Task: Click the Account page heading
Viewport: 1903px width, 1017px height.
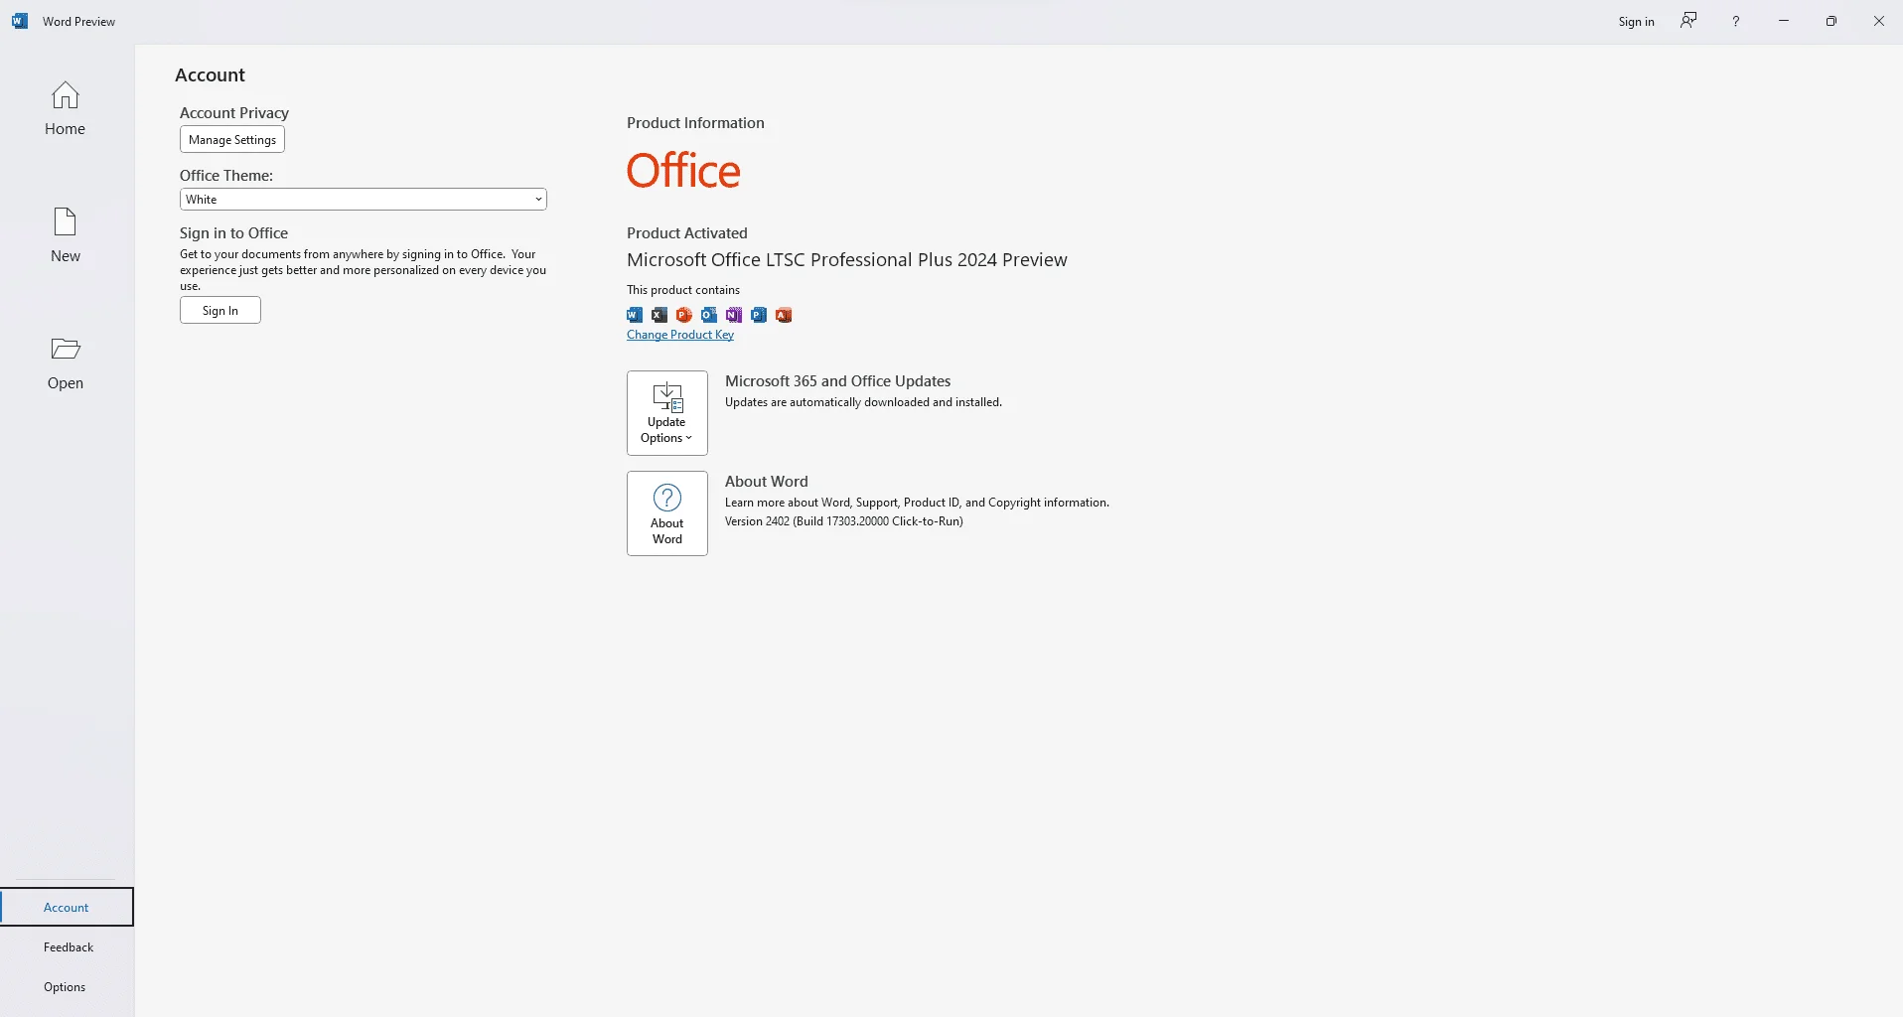Action: pyautogui.click(x=210, y=75)
